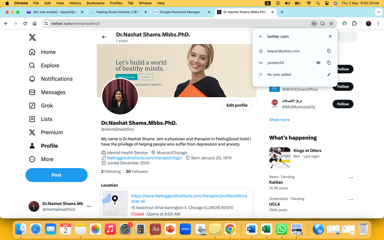384x240 pixels.
Task: Open the feelinggoodinstitute.com/therapist/login link
Action: click(145, 158)
